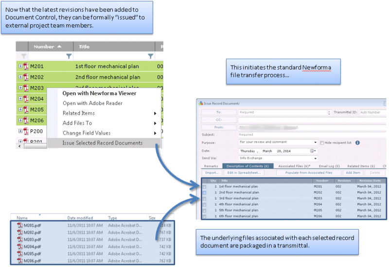
Task: Expand the M202 record row
Action: point(20,77)
